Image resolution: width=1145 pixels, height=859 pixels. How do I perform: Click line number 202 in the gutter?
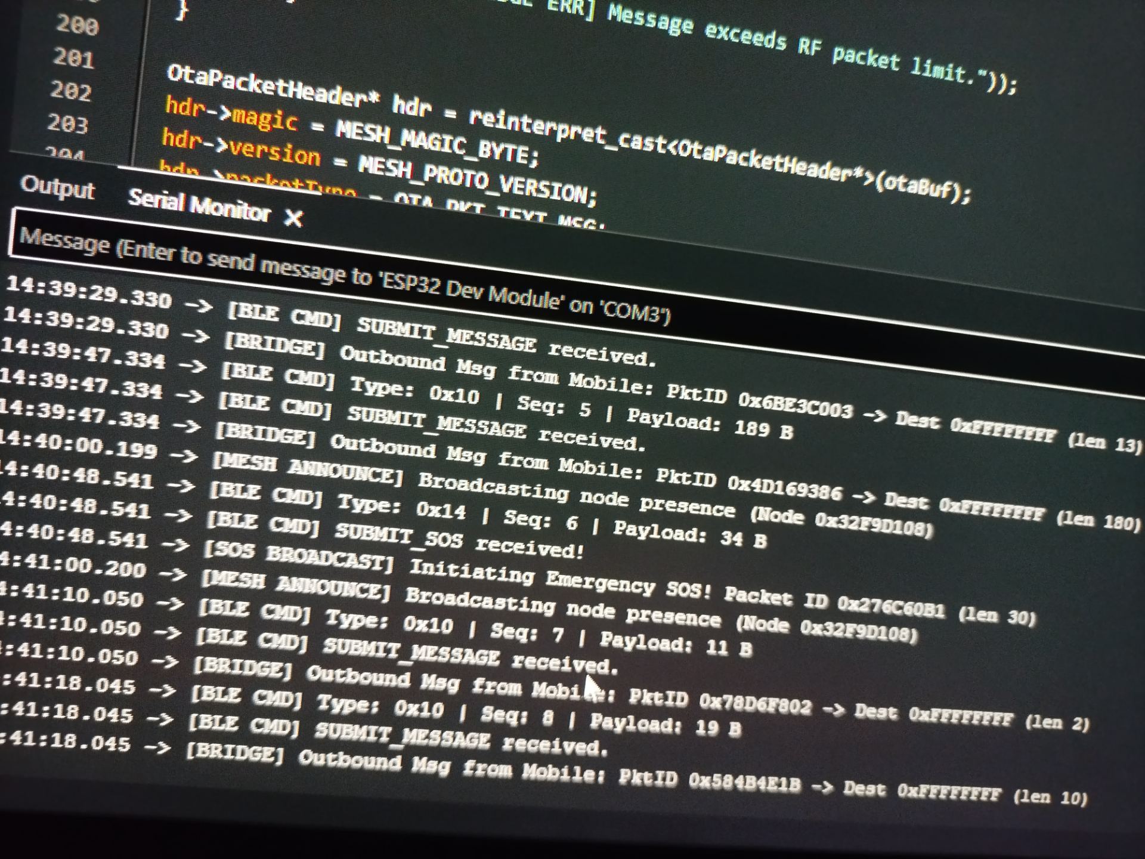70,91
